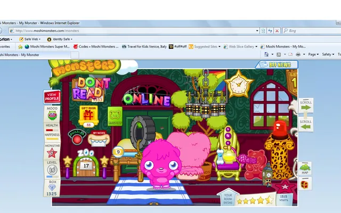This screenshot has height=213, width=341.
Task: Open the green Passport book
Action: coord(115,116)
